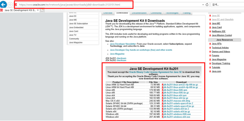Download jdk-8u201-solaris-x64.tar.Z

point(176,109)
